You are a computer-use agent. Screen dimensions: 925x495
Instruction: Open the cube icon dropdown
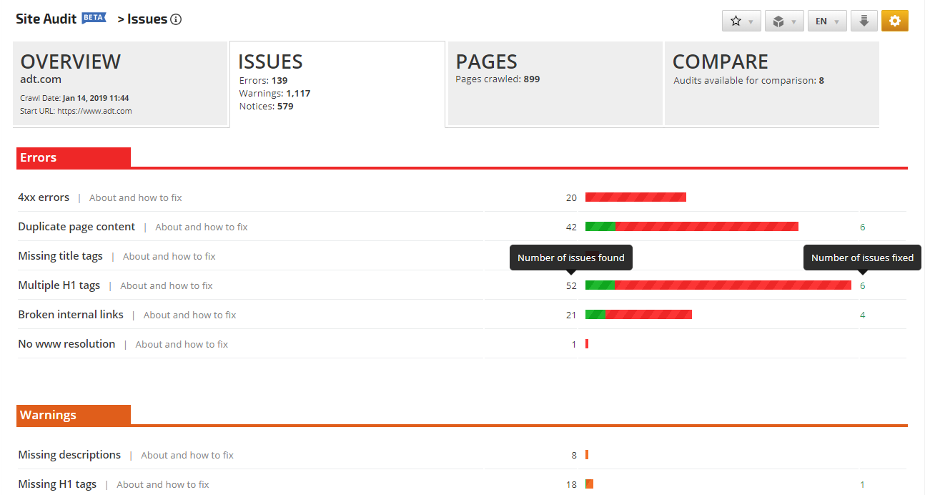(x=784, y=21)
